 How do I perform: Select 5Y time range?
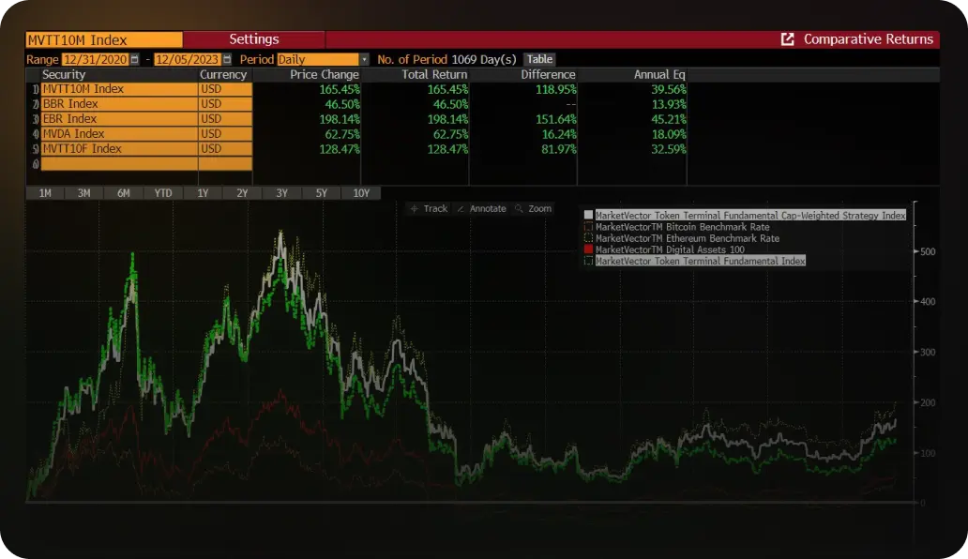pos(321,193)
